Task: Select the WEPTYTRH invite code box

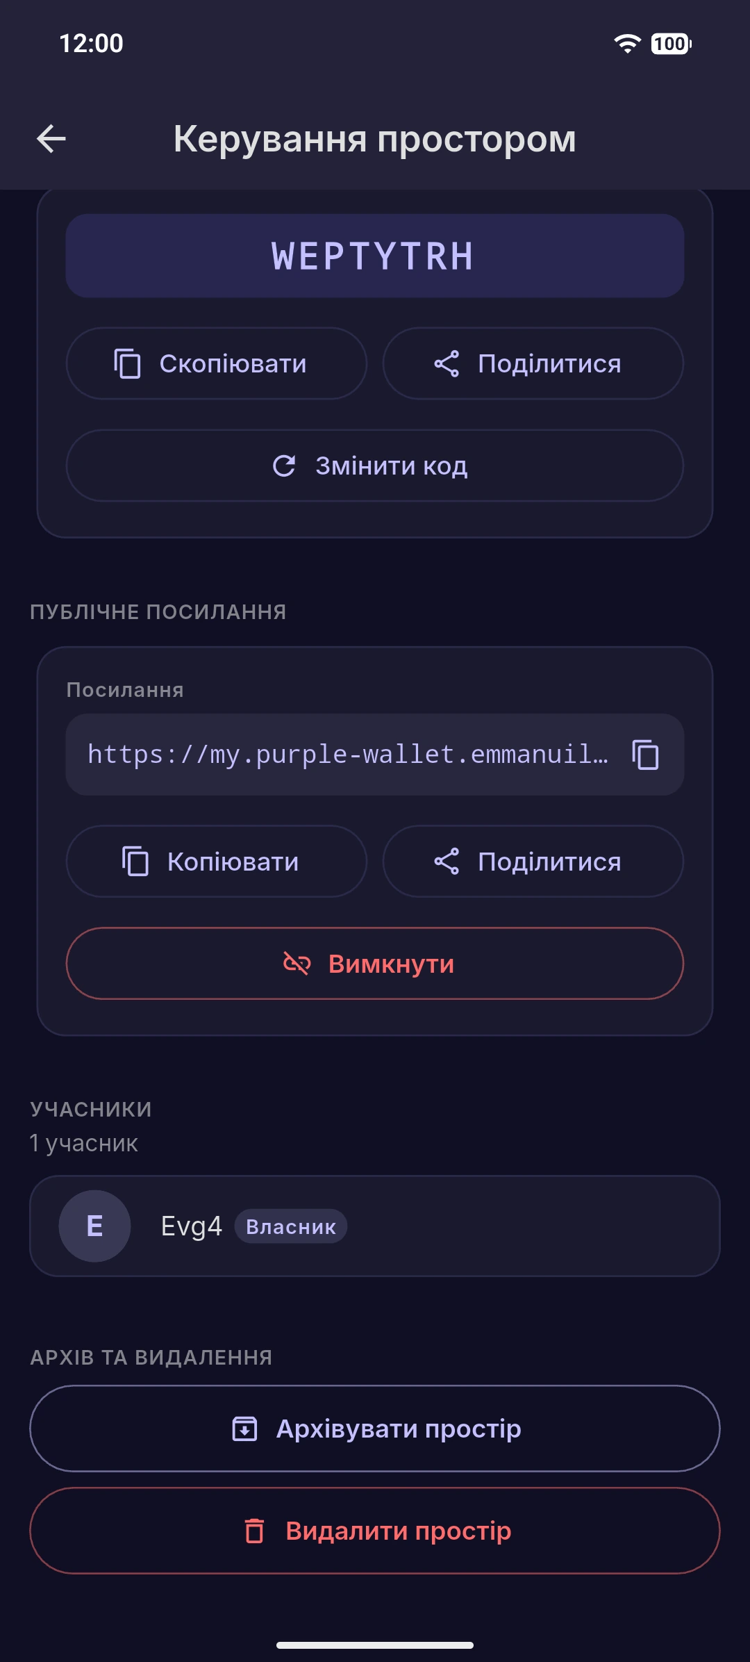Action: (375, 256)
